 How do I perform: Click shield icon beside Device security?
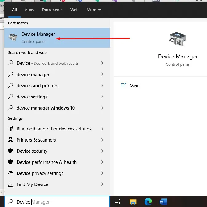10,151
